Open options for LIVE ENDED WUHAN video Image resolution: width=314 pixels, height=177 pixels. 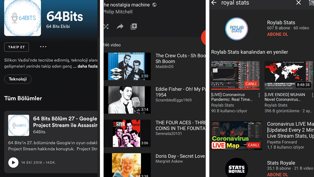click(312, 95)
